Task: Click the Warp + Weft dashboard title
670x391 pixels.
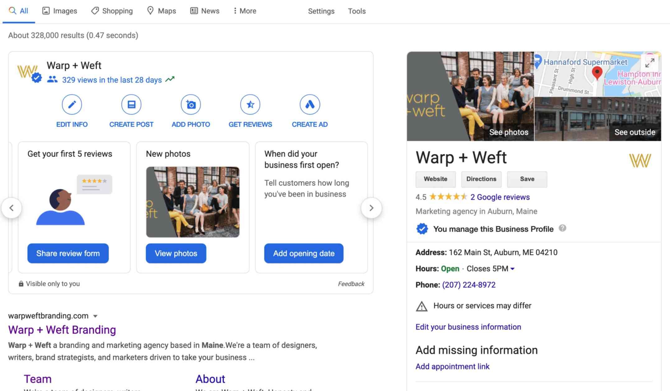Action: pos(74,65)
